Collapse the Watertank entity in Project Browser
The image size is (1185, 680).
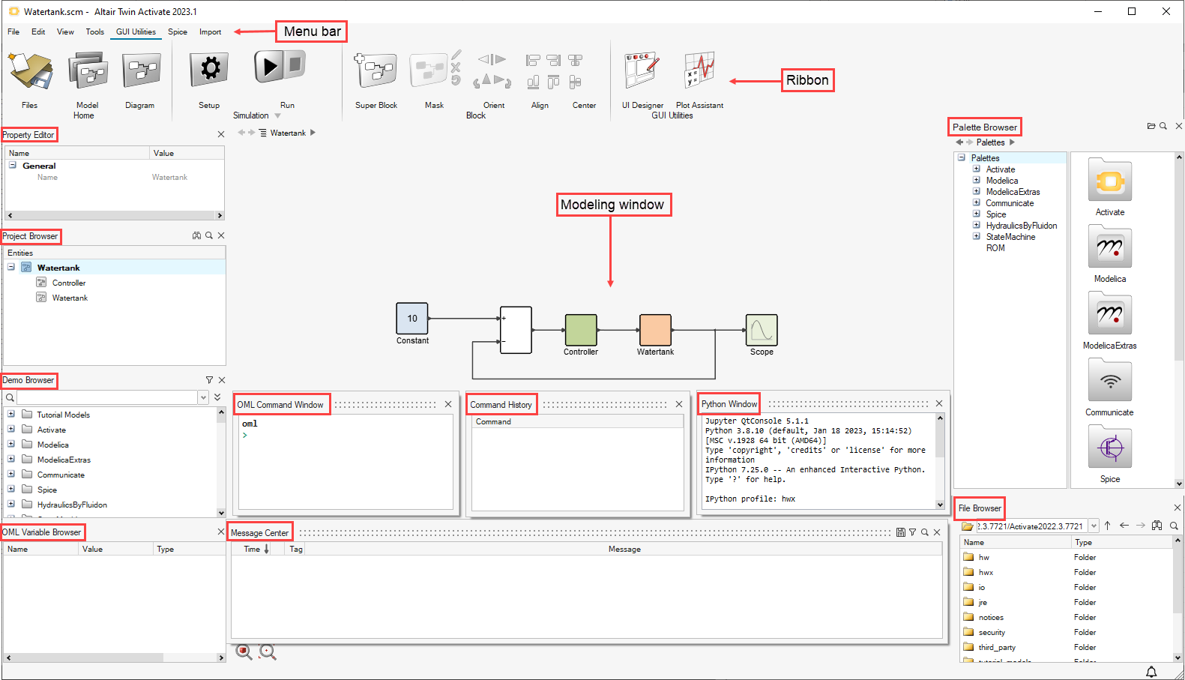[x=11, y=267]
